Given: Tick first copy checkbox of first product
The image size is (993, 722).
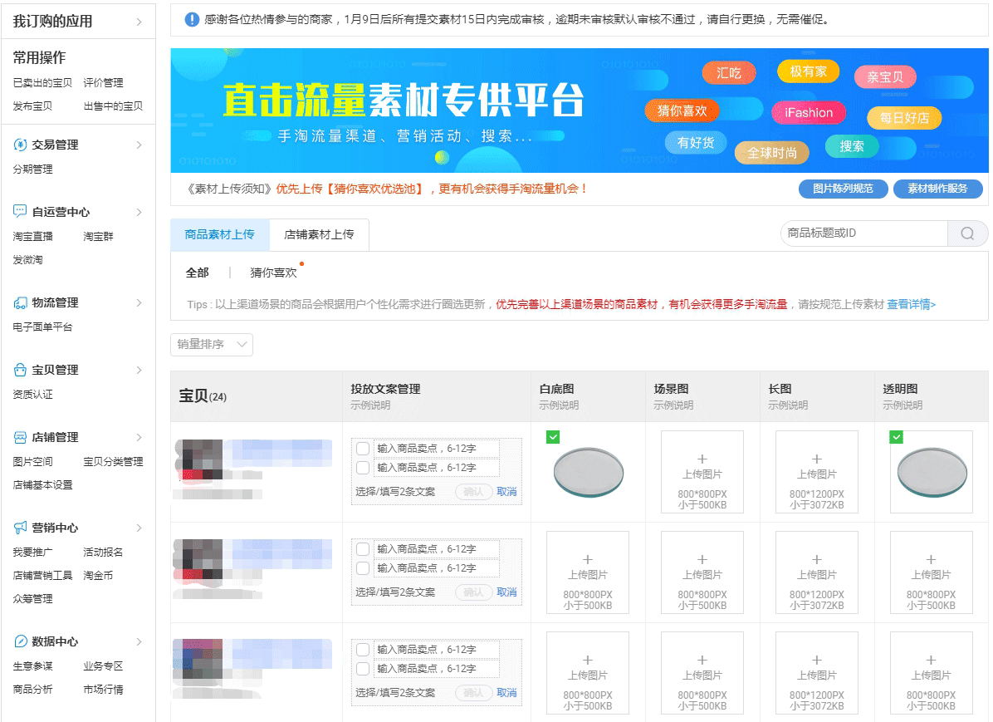Looking at the screenshot, I should pos(363,449).
